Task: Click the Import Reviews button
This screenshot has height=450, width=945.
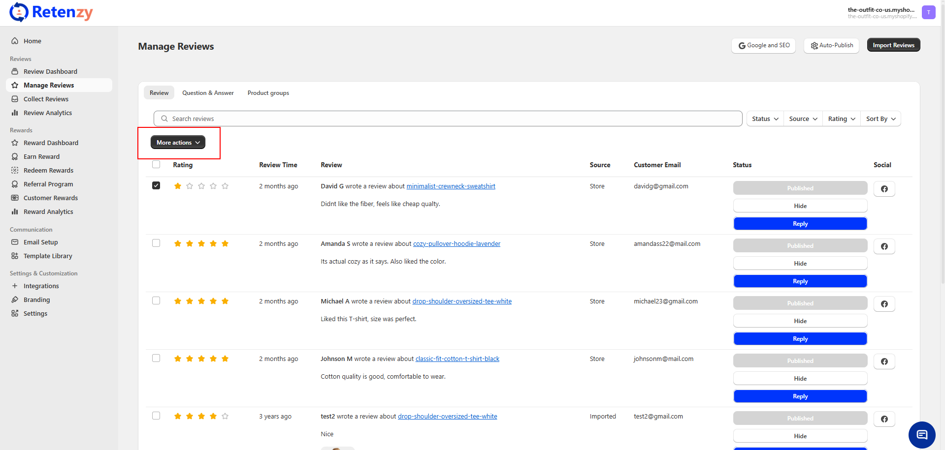Action: click(x=893, y=45)
